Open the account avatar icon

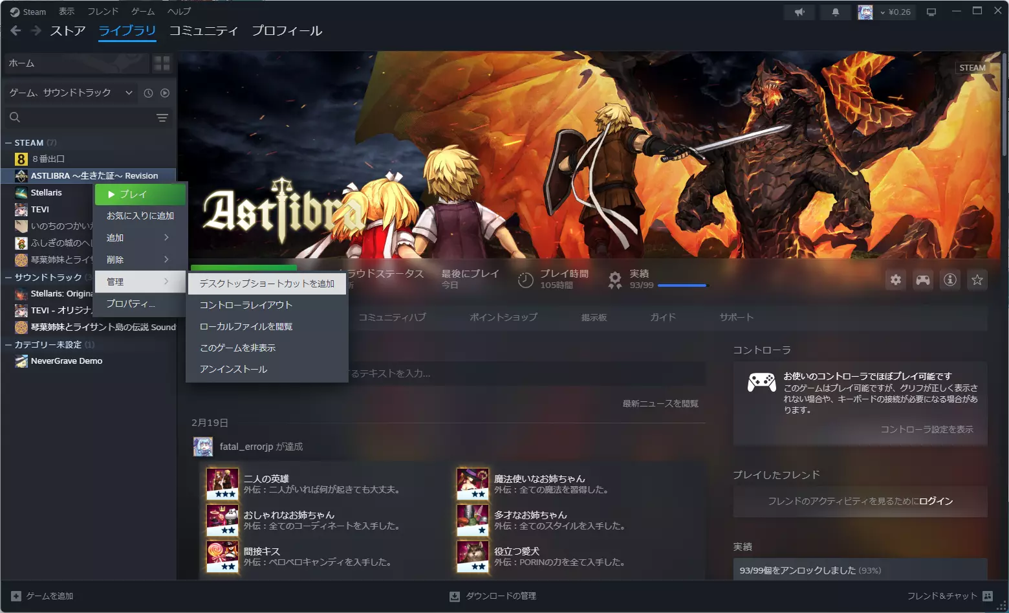865,12
